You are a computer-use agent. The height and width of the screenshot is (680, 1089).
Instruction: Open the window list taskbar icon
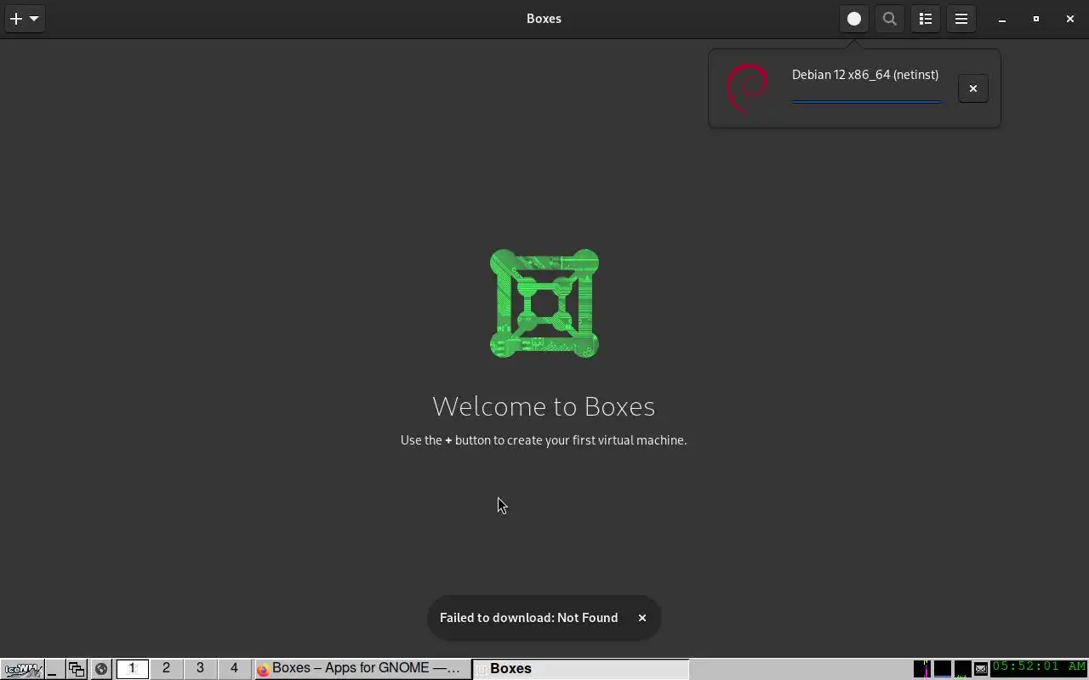pyautogui.click(x=77, y=669)
